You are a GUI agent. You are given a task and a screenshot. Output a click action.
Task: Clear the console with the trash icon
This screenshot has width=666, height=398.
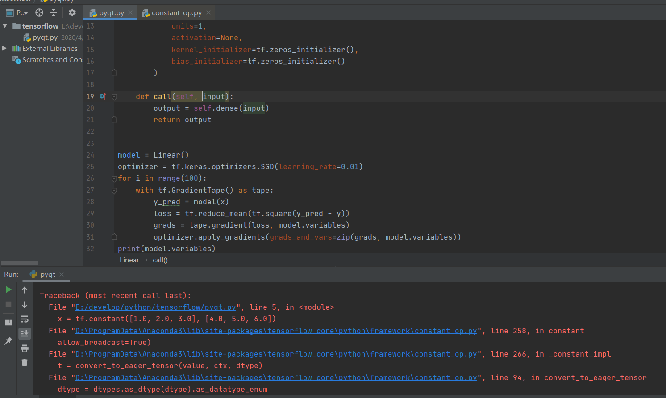click(x=25, y=363)
